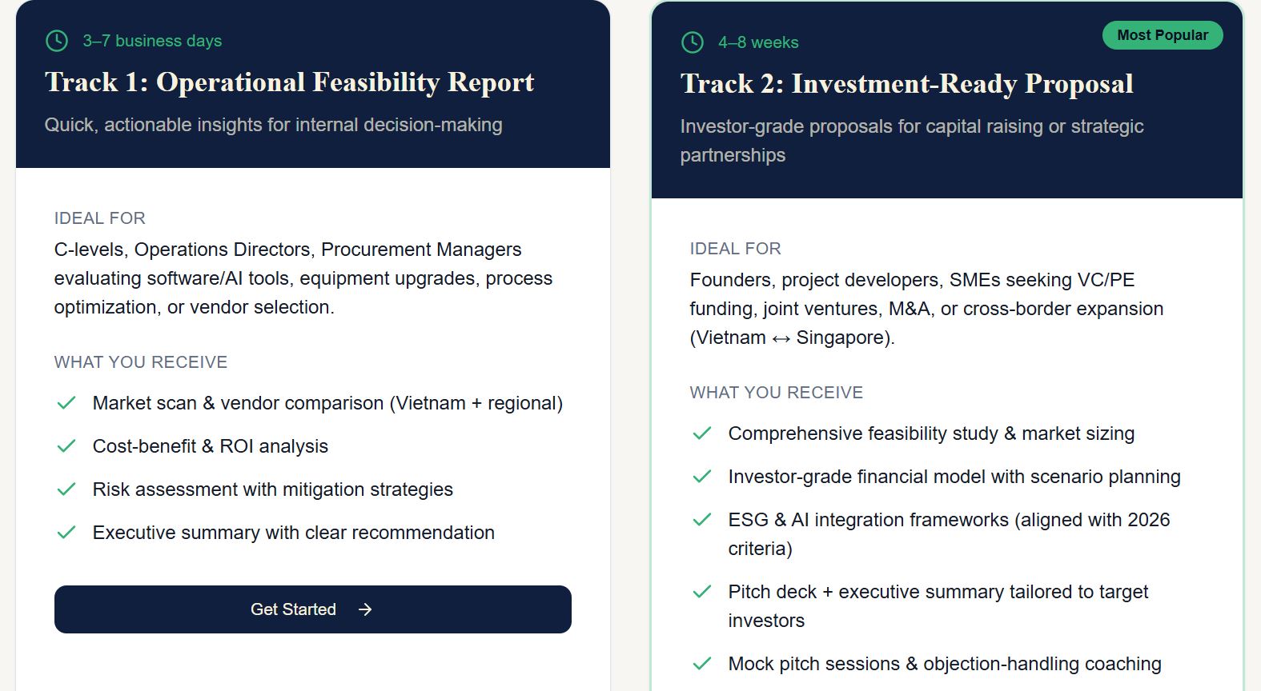Click the clock icon beside 4–8 weeks
Viewport: 1261px width, 691px height.
coord(693,42)
